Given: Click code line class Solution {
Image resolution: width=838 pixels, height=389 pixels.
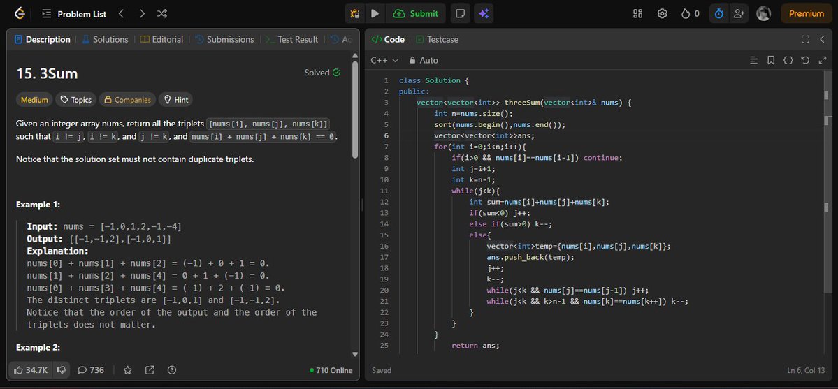Looking at the screenshot, I should click(433, 80).
